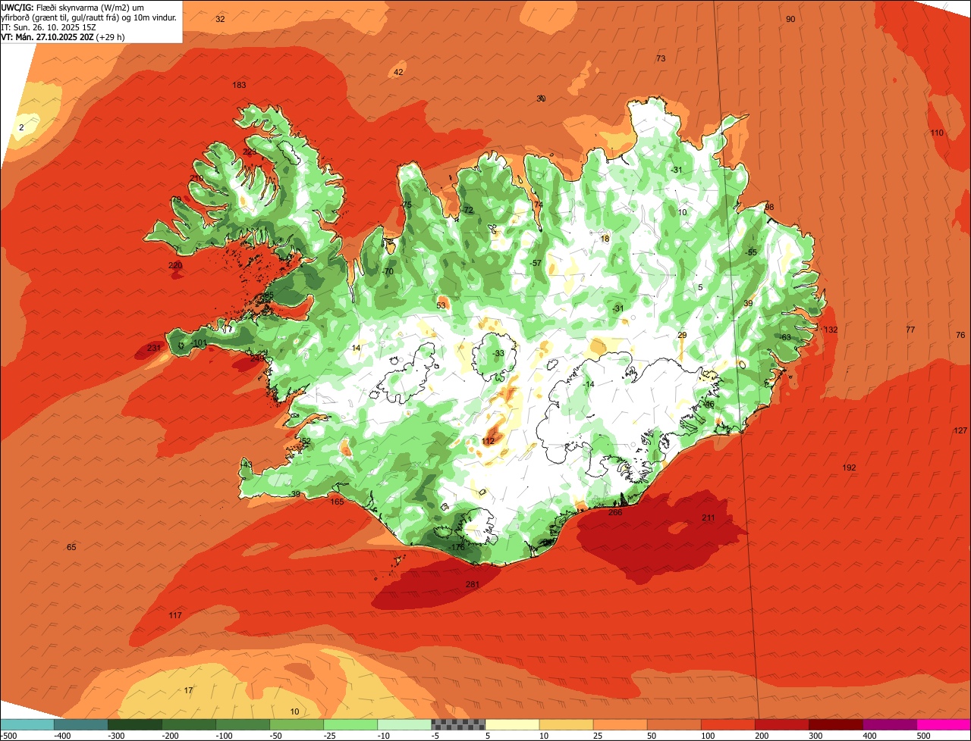Click the map value '-101' on the west peninsula
971x741 pixels.
(199, 343)
